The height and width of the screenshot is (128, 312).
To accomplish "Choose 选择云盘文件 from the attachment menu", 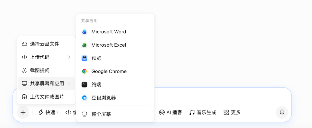I will click(46, 44).
